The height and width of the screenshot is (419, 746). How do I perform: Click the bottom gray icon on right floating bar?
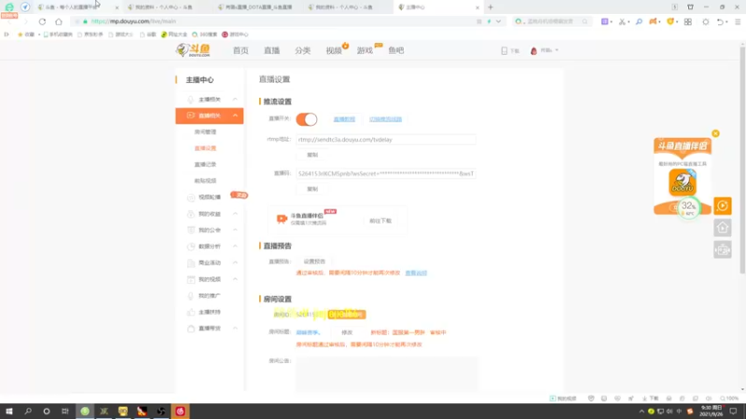722,250
